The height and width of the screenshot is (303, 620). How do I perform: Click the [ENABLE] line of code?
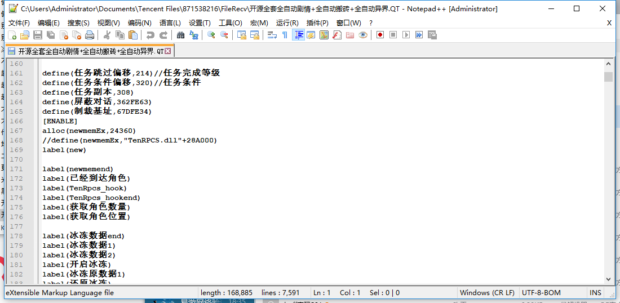tap(60, 121)
